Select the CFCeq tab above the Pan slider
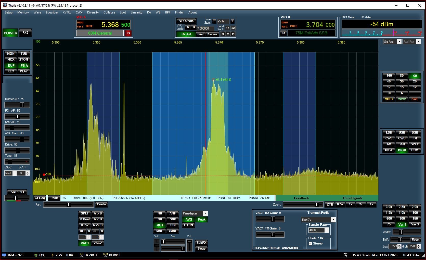Screen dimensions: 426x260 pos(39,198)
